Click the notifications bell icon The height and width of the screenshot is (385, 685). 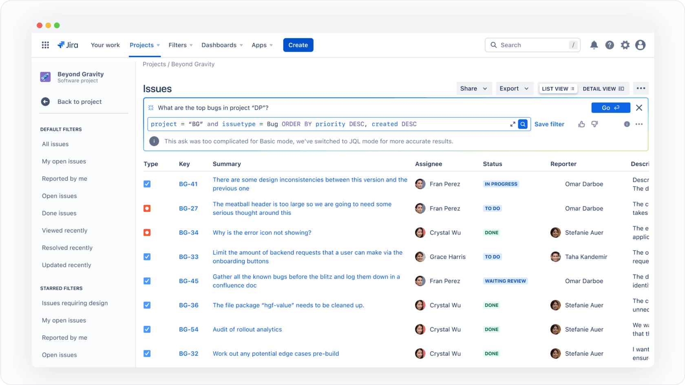pos(594,45)
